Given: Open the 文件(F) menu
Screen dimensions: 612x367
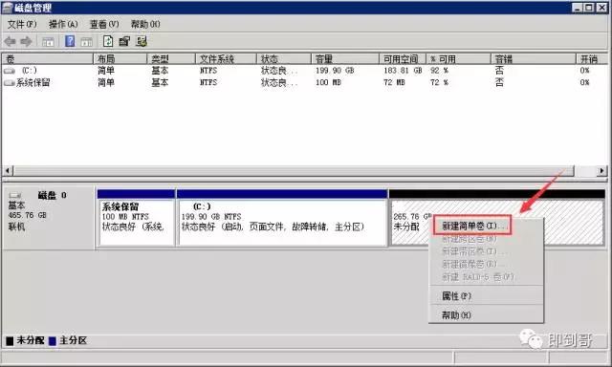Looking at the screenshot, I should (22, 24).
